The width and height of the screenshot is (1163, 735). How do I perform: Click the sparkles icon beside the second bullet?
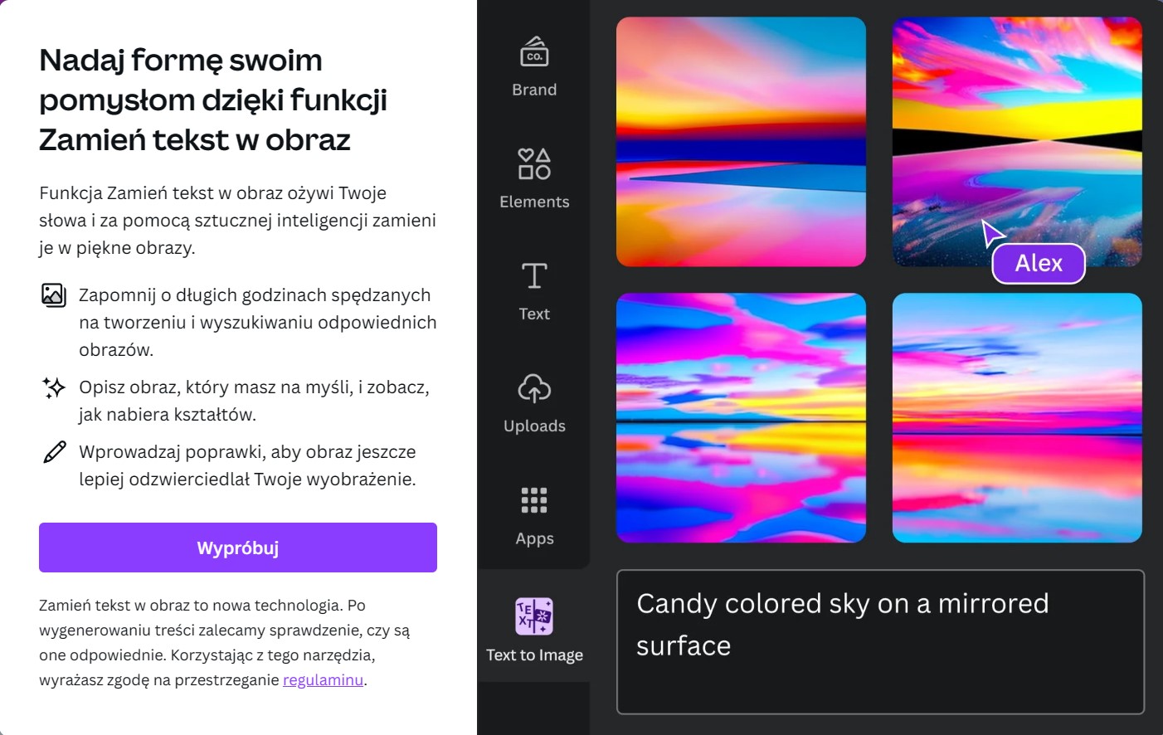point(52,387)
